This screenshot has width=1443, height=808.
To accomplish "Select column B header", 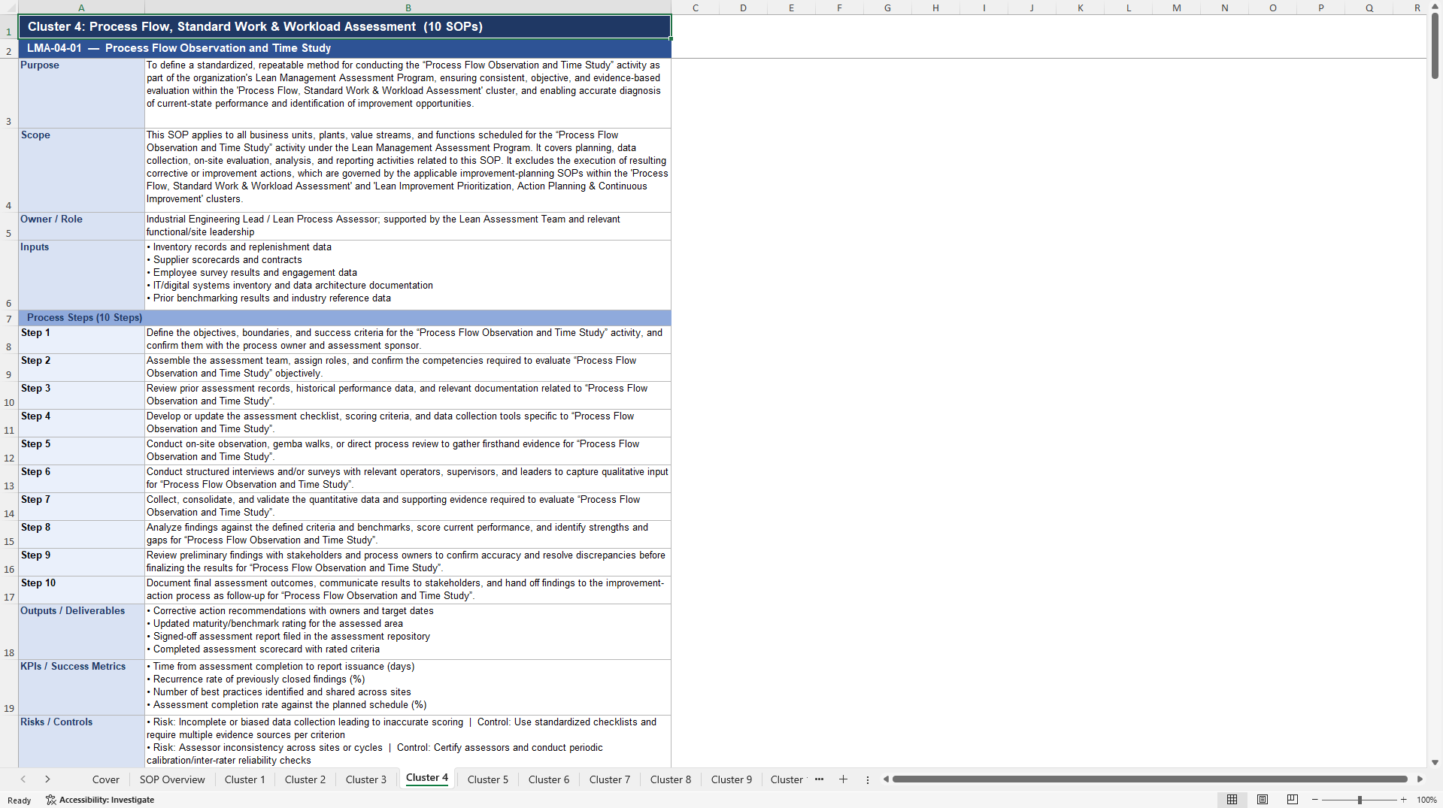I will pos(408,8).
